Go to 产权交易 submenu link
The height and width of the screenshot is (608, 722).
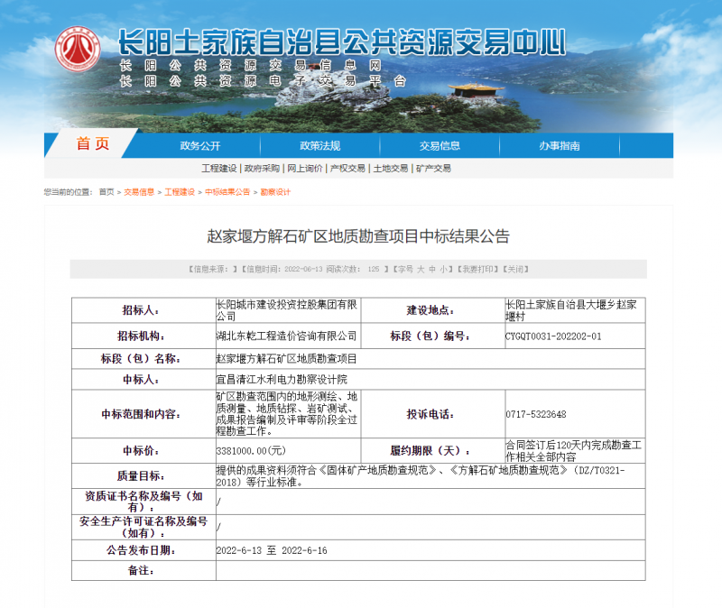(347, 169)
